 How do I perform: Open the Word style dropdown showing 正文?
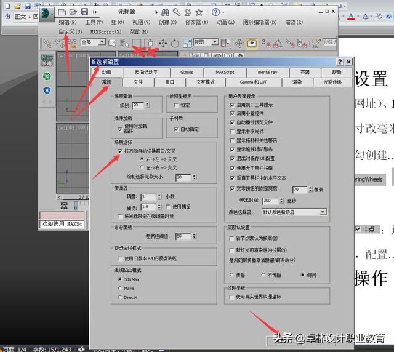coord(26,17)
